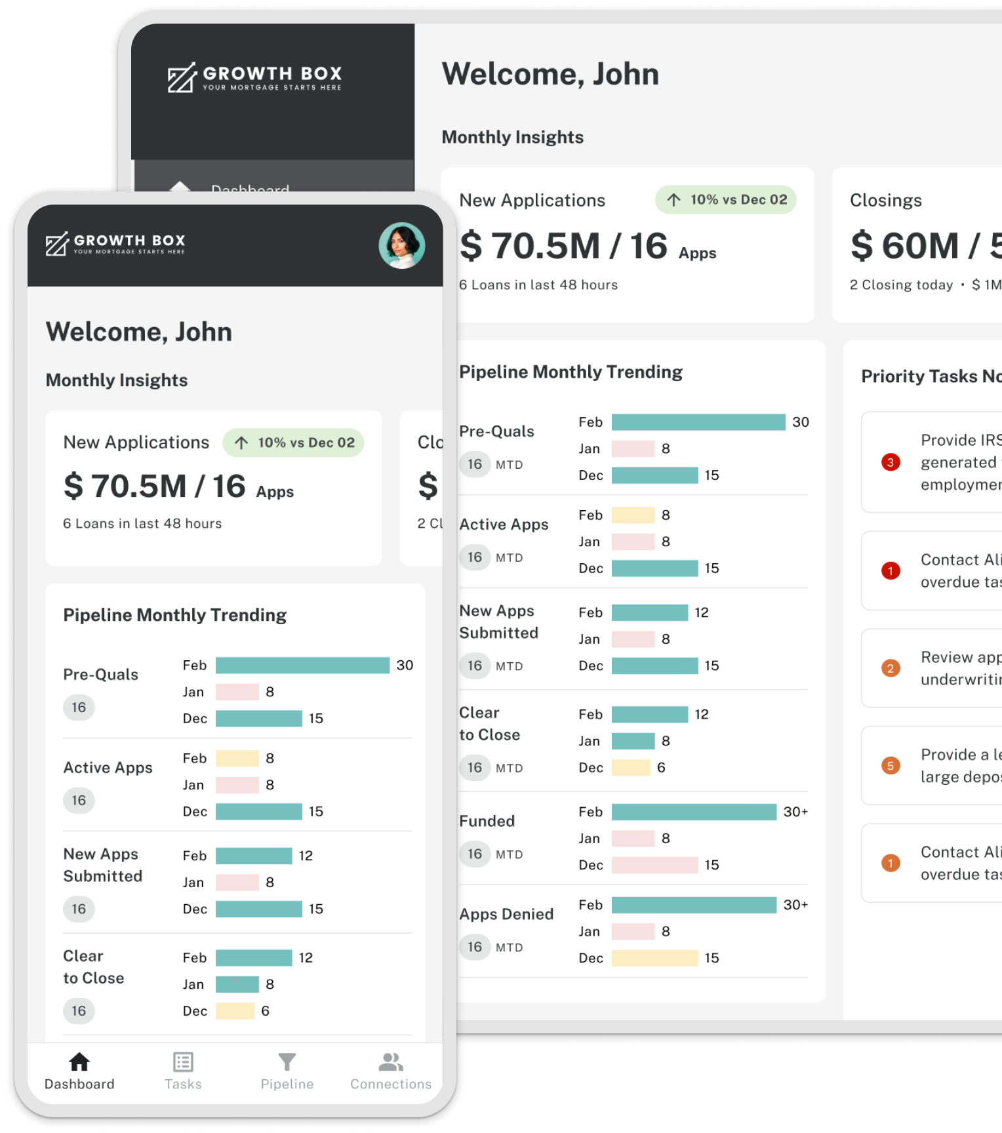Tap the Tasks list icon on the phone
1002x1133 pixels.
183,1062
